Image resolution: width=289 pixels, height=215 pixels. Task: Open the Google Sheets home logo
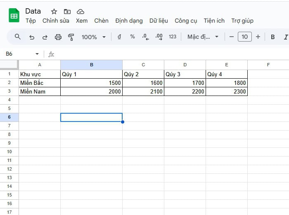[14, 16]
